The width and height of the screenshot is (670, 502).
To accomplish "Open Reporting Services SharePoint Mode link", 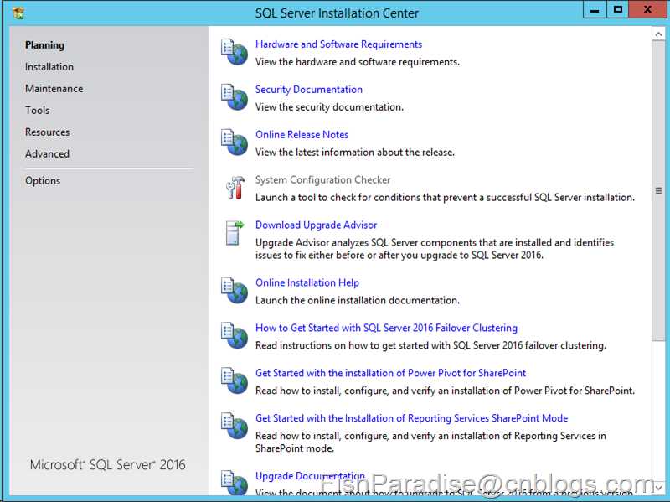I will point(411,418).
